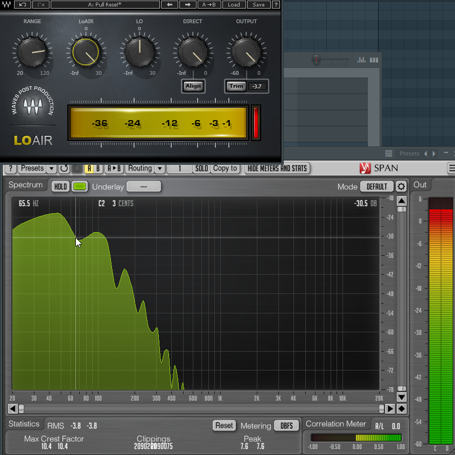The width and height of the screenshot is (455, 455).
Task: Open the Mode DEFAULT selector
Action: pos(376,187)
